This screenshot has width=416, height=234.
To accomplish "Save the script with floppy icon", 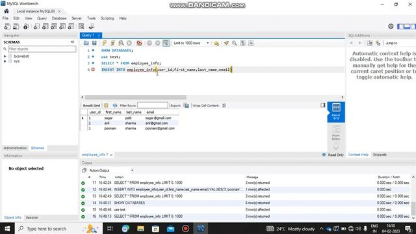I will [x=94, y=43].
